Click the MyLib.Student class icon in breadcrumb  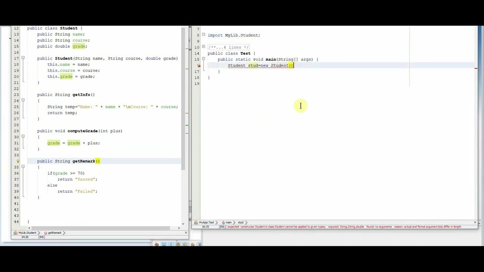tap(15, 233)
